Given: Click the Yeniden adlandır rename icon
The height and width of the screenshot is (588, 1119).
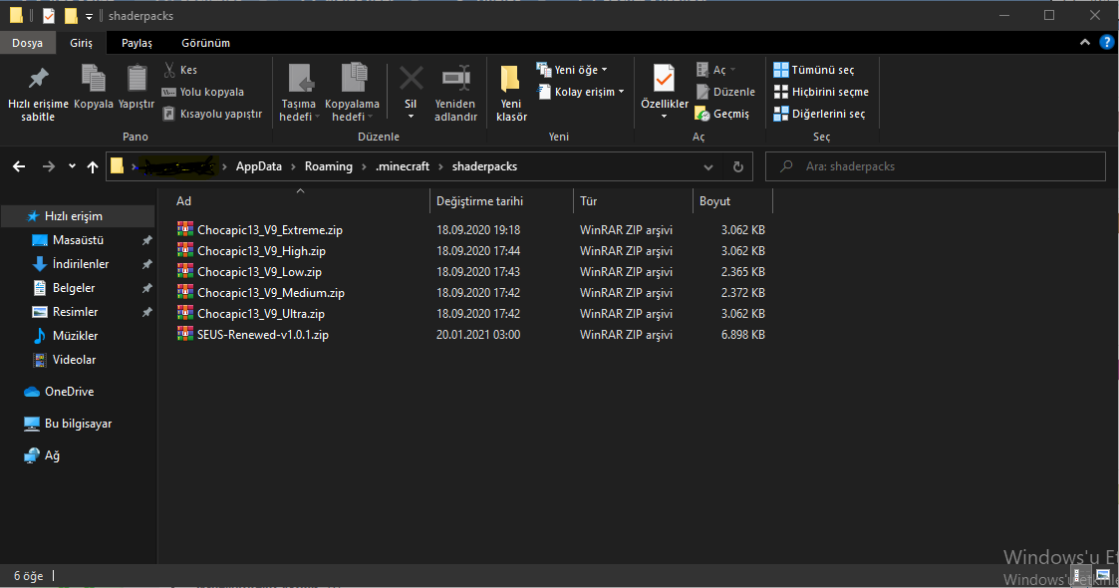Looking at the screenshot, I should click(x=455, y=80).
